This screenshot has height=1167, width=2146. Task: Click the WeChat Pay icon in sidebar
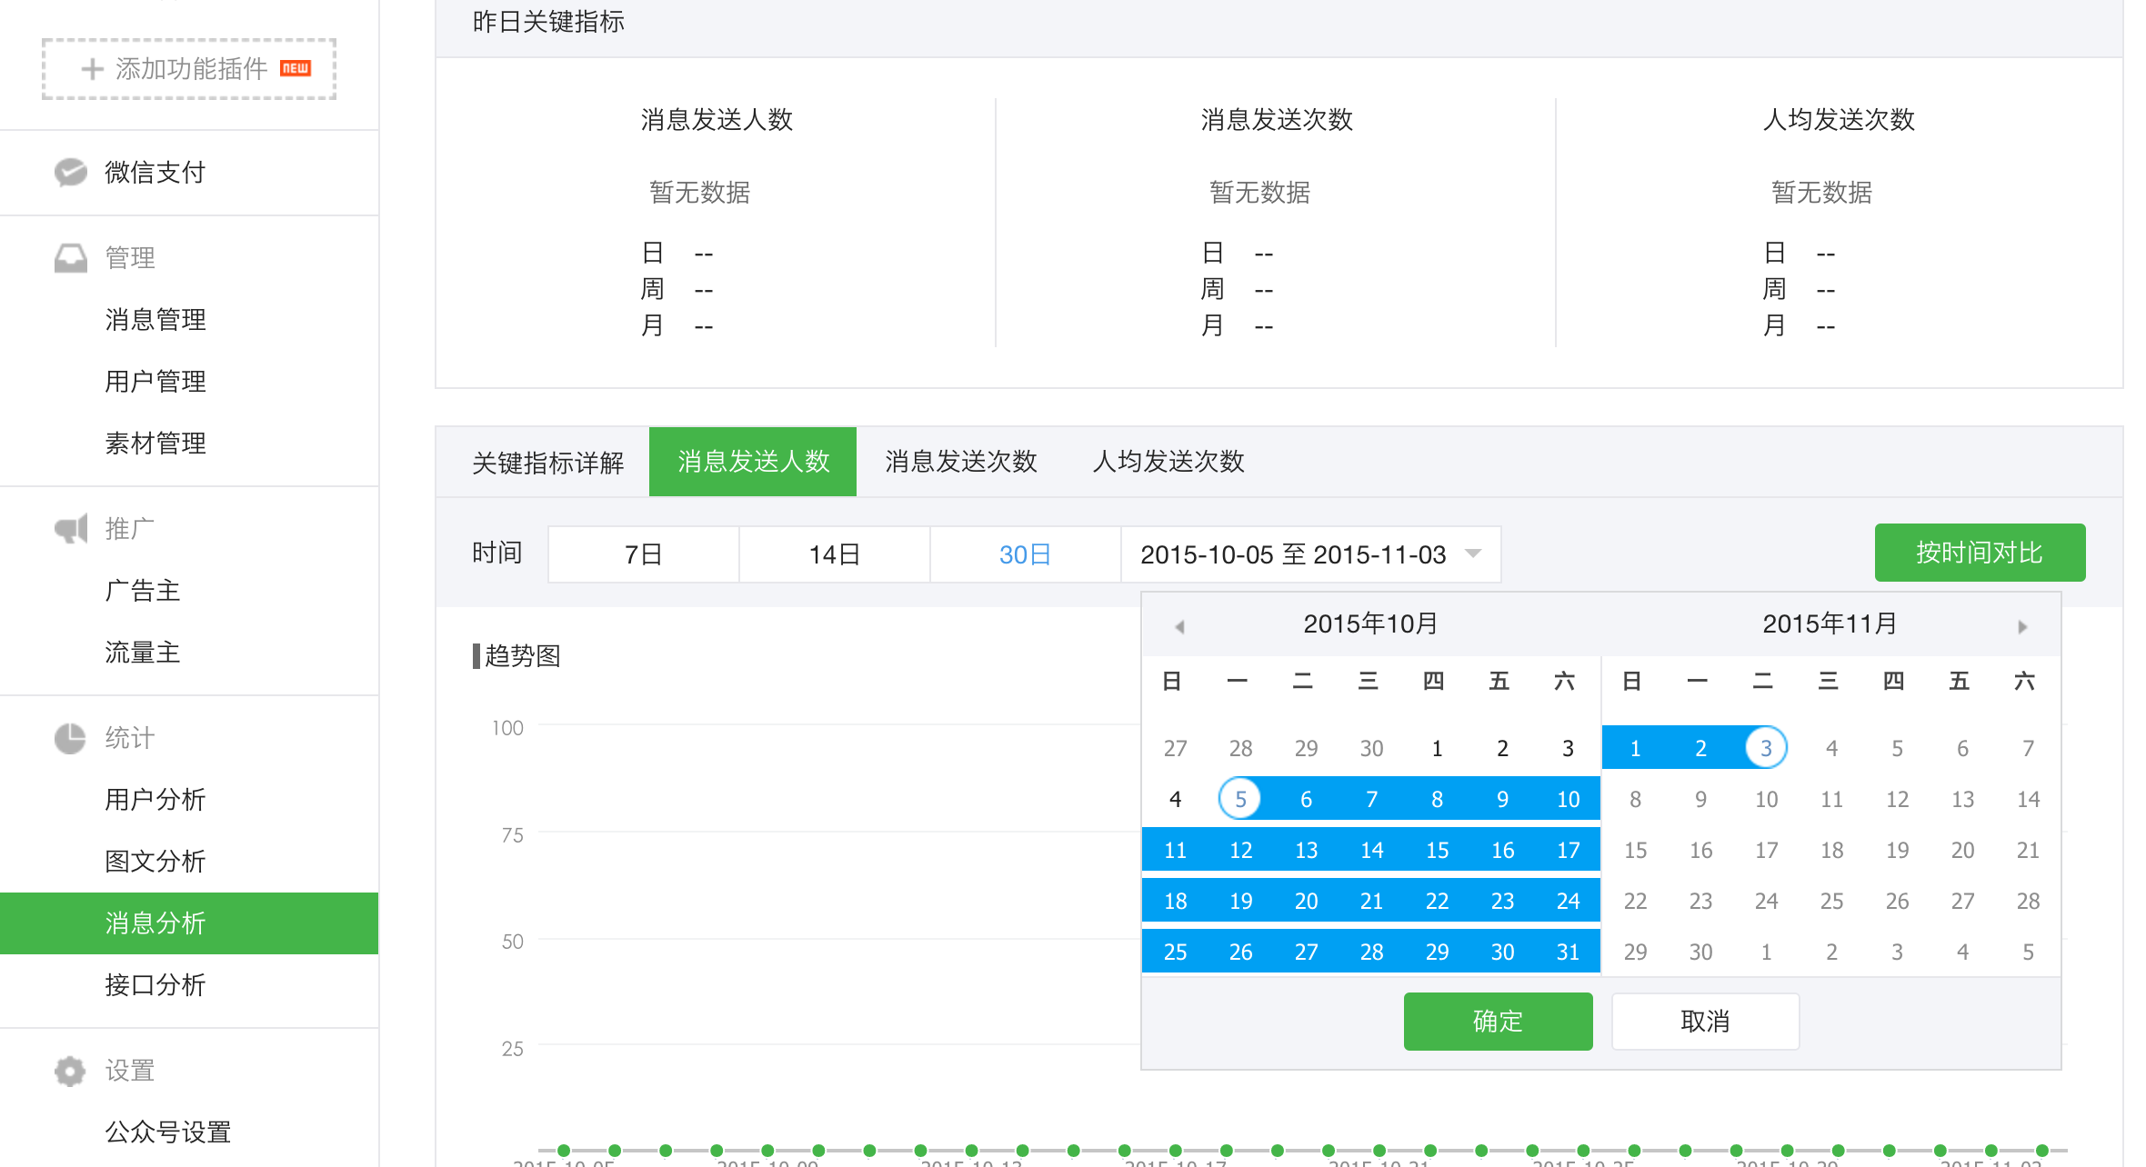(70, 172)
